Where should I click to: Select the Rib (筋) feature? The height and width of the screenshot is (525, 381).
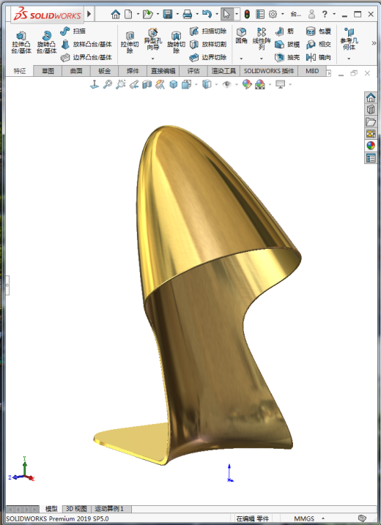click(284, 31)
